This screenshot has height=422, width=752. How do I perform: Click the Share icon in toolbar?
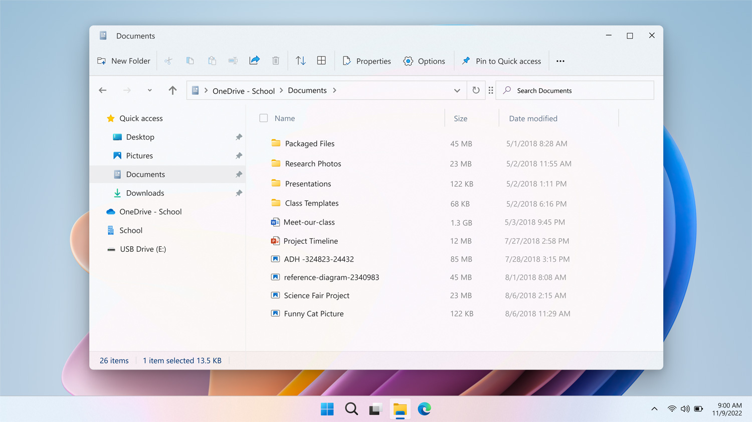(255, 61)
